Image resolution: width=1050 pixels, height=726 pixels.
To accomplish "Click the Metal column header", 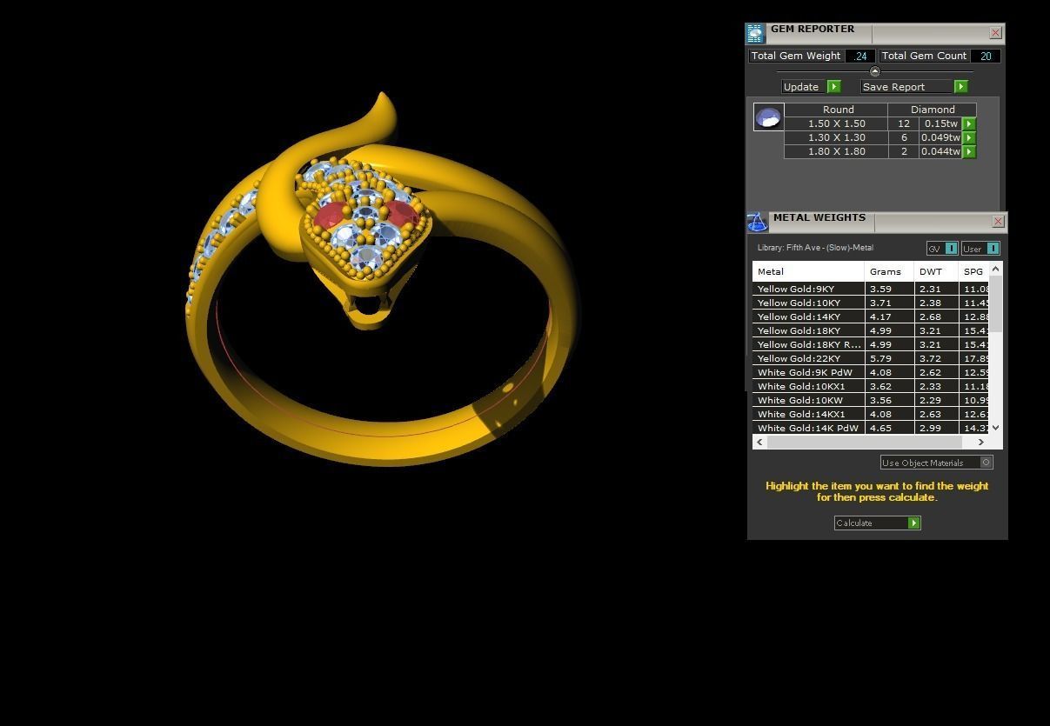I will pyautogui.click(x=808, y=271).
